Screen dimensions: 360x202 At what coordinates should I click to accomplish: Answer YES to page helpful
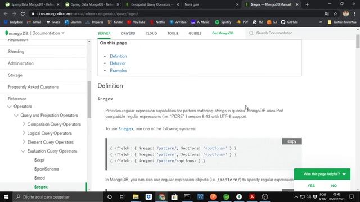tap(311, 186)
